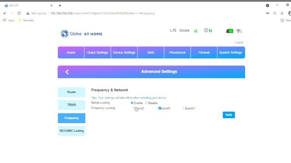The height and width of the screenshot is (163, 291).
Task: Bookmark this page with the star icon
Action: click(x=282, y=13)
